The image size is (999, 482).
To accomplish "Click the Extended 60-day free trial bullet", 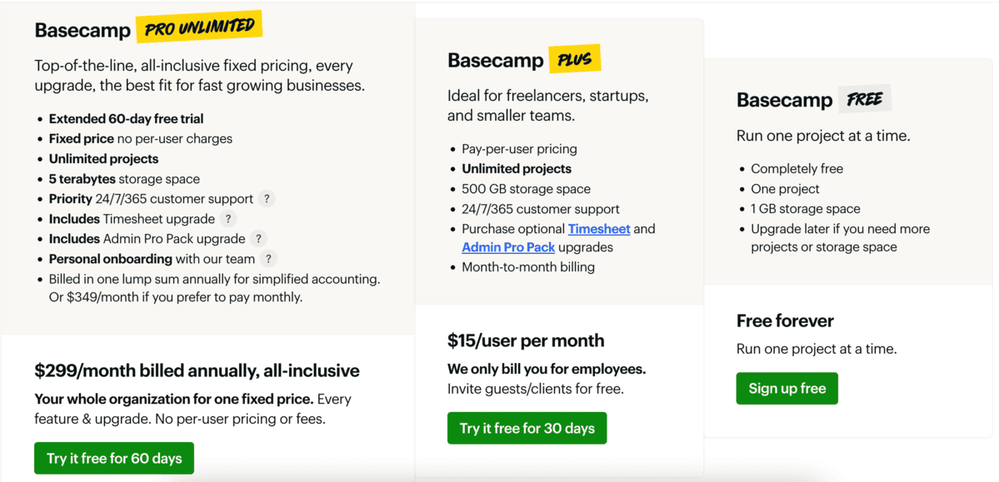I will point(126,119).
